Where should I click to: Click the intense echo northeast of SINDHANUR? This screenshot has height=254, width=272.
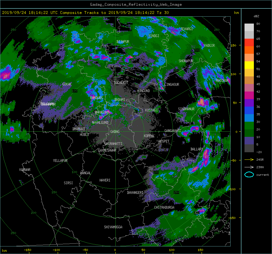(201, 102)
